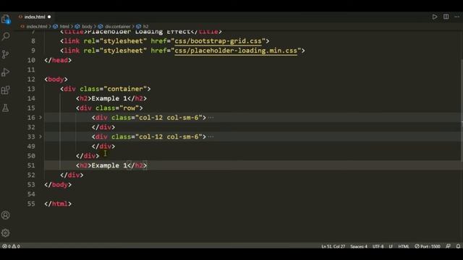Follow the css/bootstrap-grid.css link
The height and width of the screenshot is (260, 463).
[218, 41]
